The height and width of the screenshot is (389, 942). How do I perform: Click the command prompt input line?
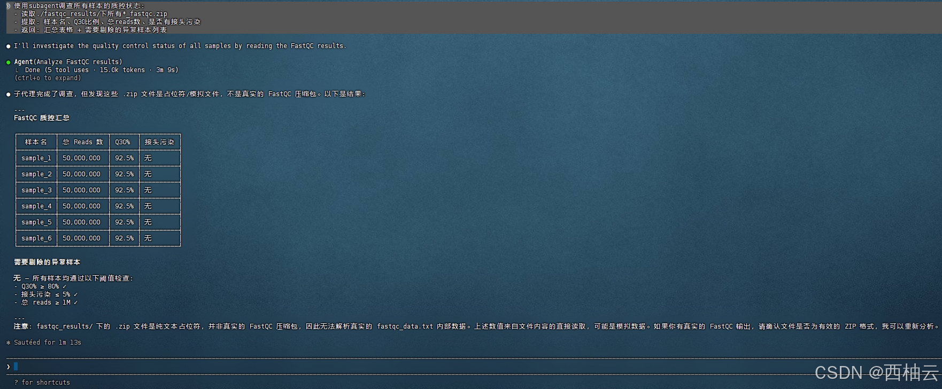473,367
